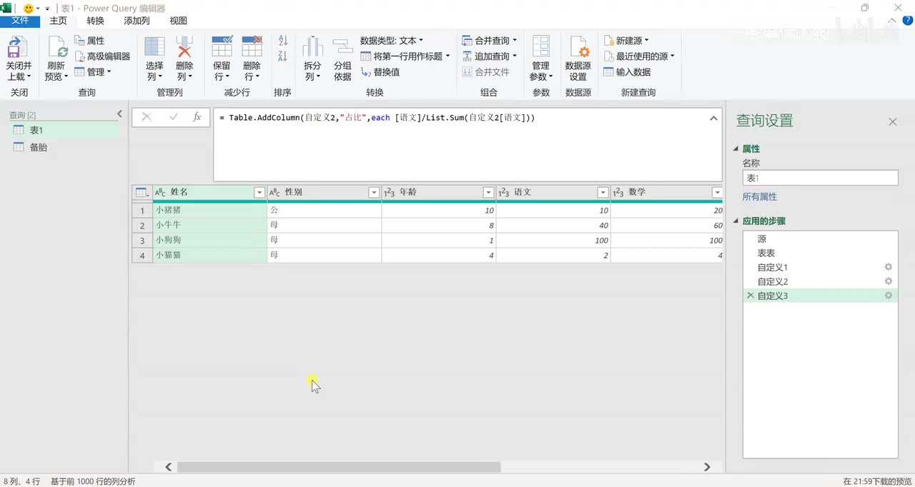This screenshot has width=915, height=487.
Task: Click the Close & Load (关闭并上载) icon
Action: [x=18, y=47]
